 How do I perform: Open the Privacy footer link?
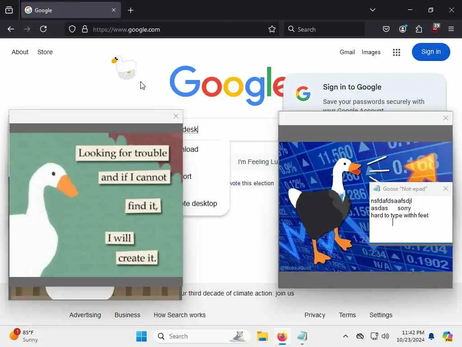314,315
